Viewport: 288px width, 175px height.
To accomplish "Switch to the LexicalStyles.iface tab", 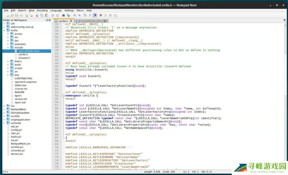I will click(x=91, y=21).
